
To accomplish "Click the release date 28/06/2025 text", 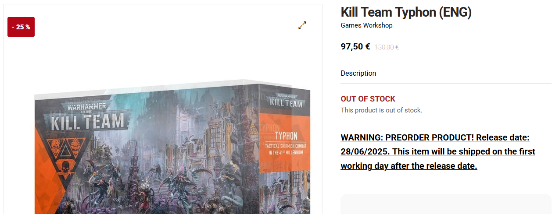I will 365,152.
